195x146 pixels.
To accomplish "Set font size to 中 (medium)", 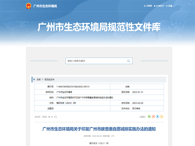I will (52, 117).
